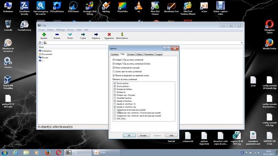
Task: Select the Debut capture vidéo desktop icon
Action: click(x=220, y=8)
